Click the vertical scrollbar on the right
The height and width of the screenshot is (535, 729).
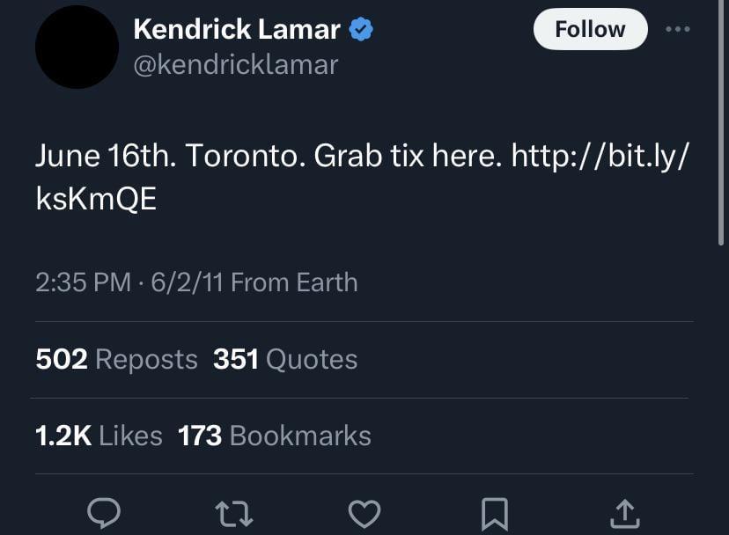click(x=721, y=122)
